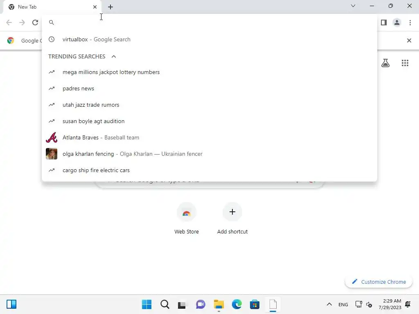The image size is (419, 314).
Task: Click the search magnifier in omnibox
Action: tap(52, 22)
